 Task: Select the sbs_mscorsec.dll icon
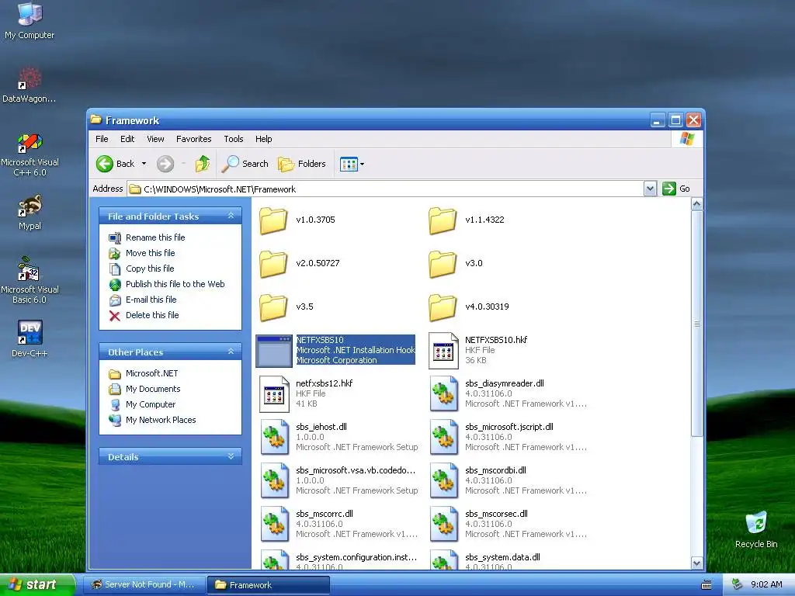(x=443, y=525)
